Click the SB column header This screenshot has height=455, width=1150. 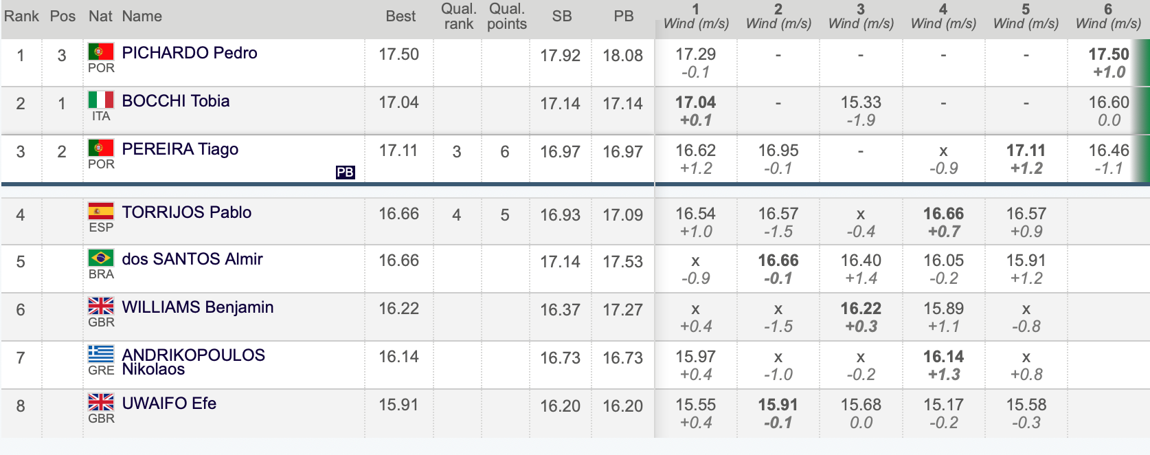click(562, 16)
